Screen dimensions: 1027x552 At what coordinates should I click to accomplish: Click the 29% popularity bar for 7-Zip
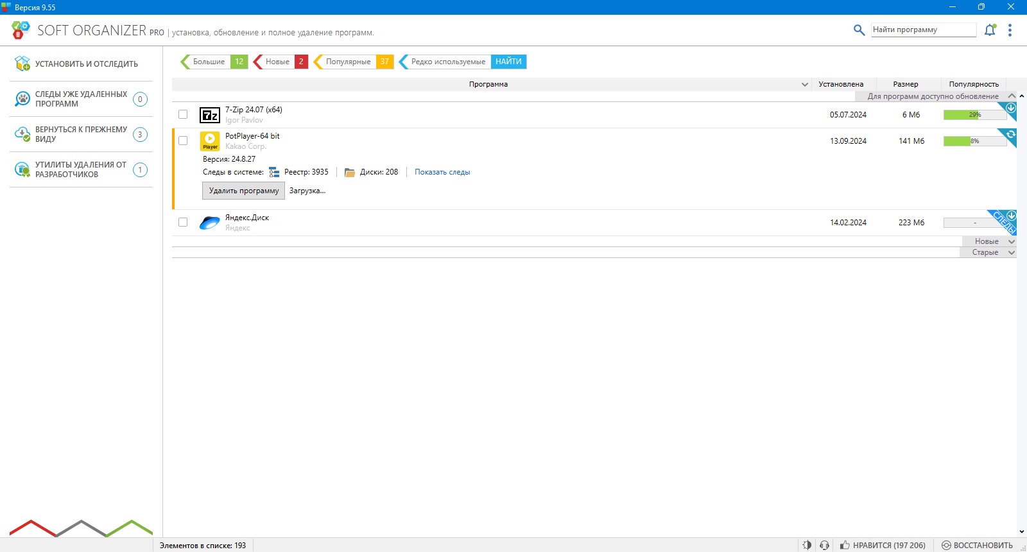[975, 115]
